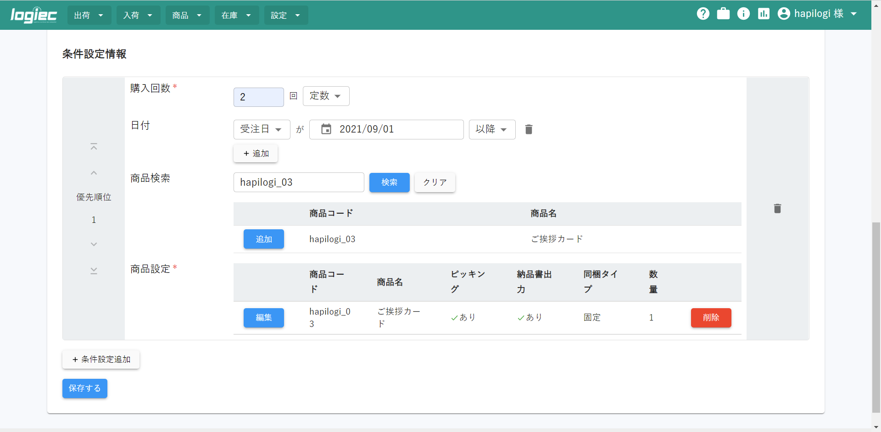This screenshot has height=432, width=881.
Task: Open the bar chart report icon
Action: 764,14
